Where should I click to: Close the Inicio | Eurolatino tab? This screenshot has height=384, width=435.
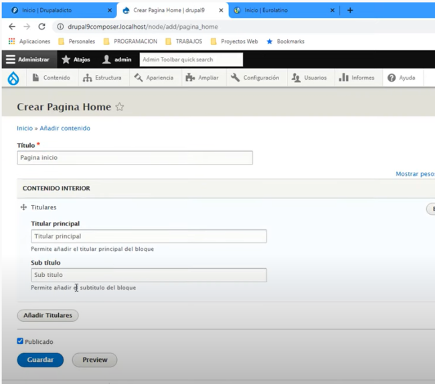(x=333, y=10)
